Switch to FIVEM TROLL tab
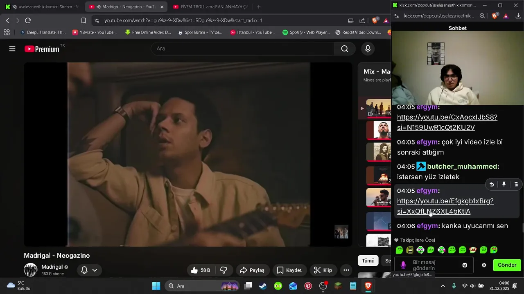This screenshot has width=524, height=294. tap(210, 7)
